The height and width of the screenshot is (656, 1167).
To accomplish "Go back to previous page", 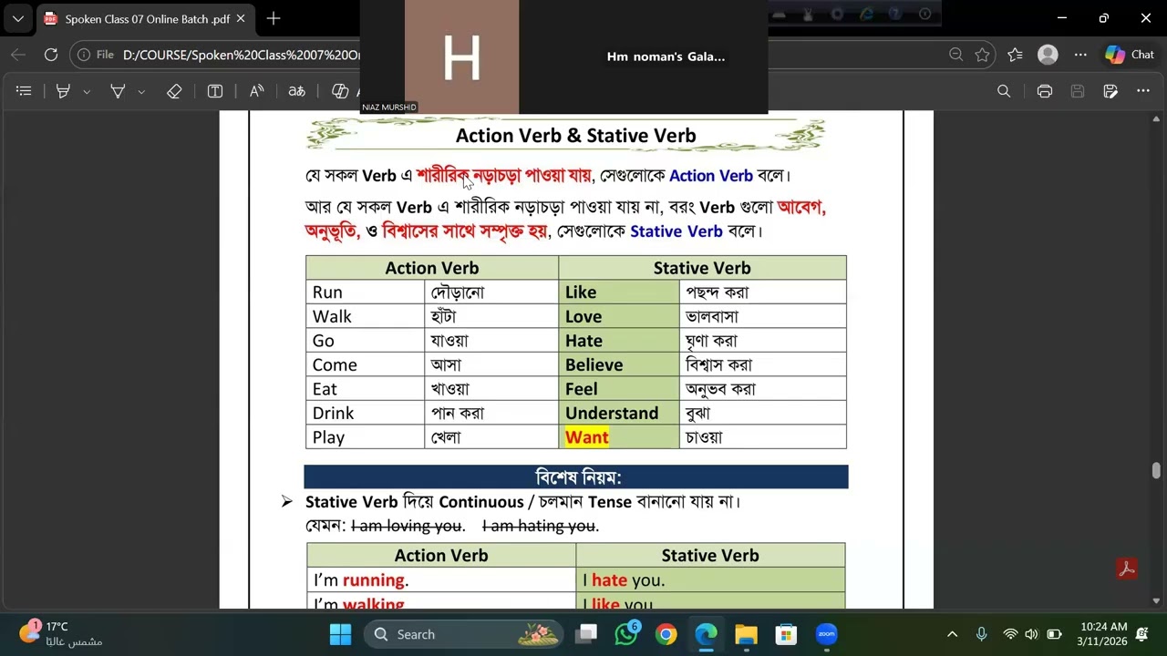I will pos(18,55).
